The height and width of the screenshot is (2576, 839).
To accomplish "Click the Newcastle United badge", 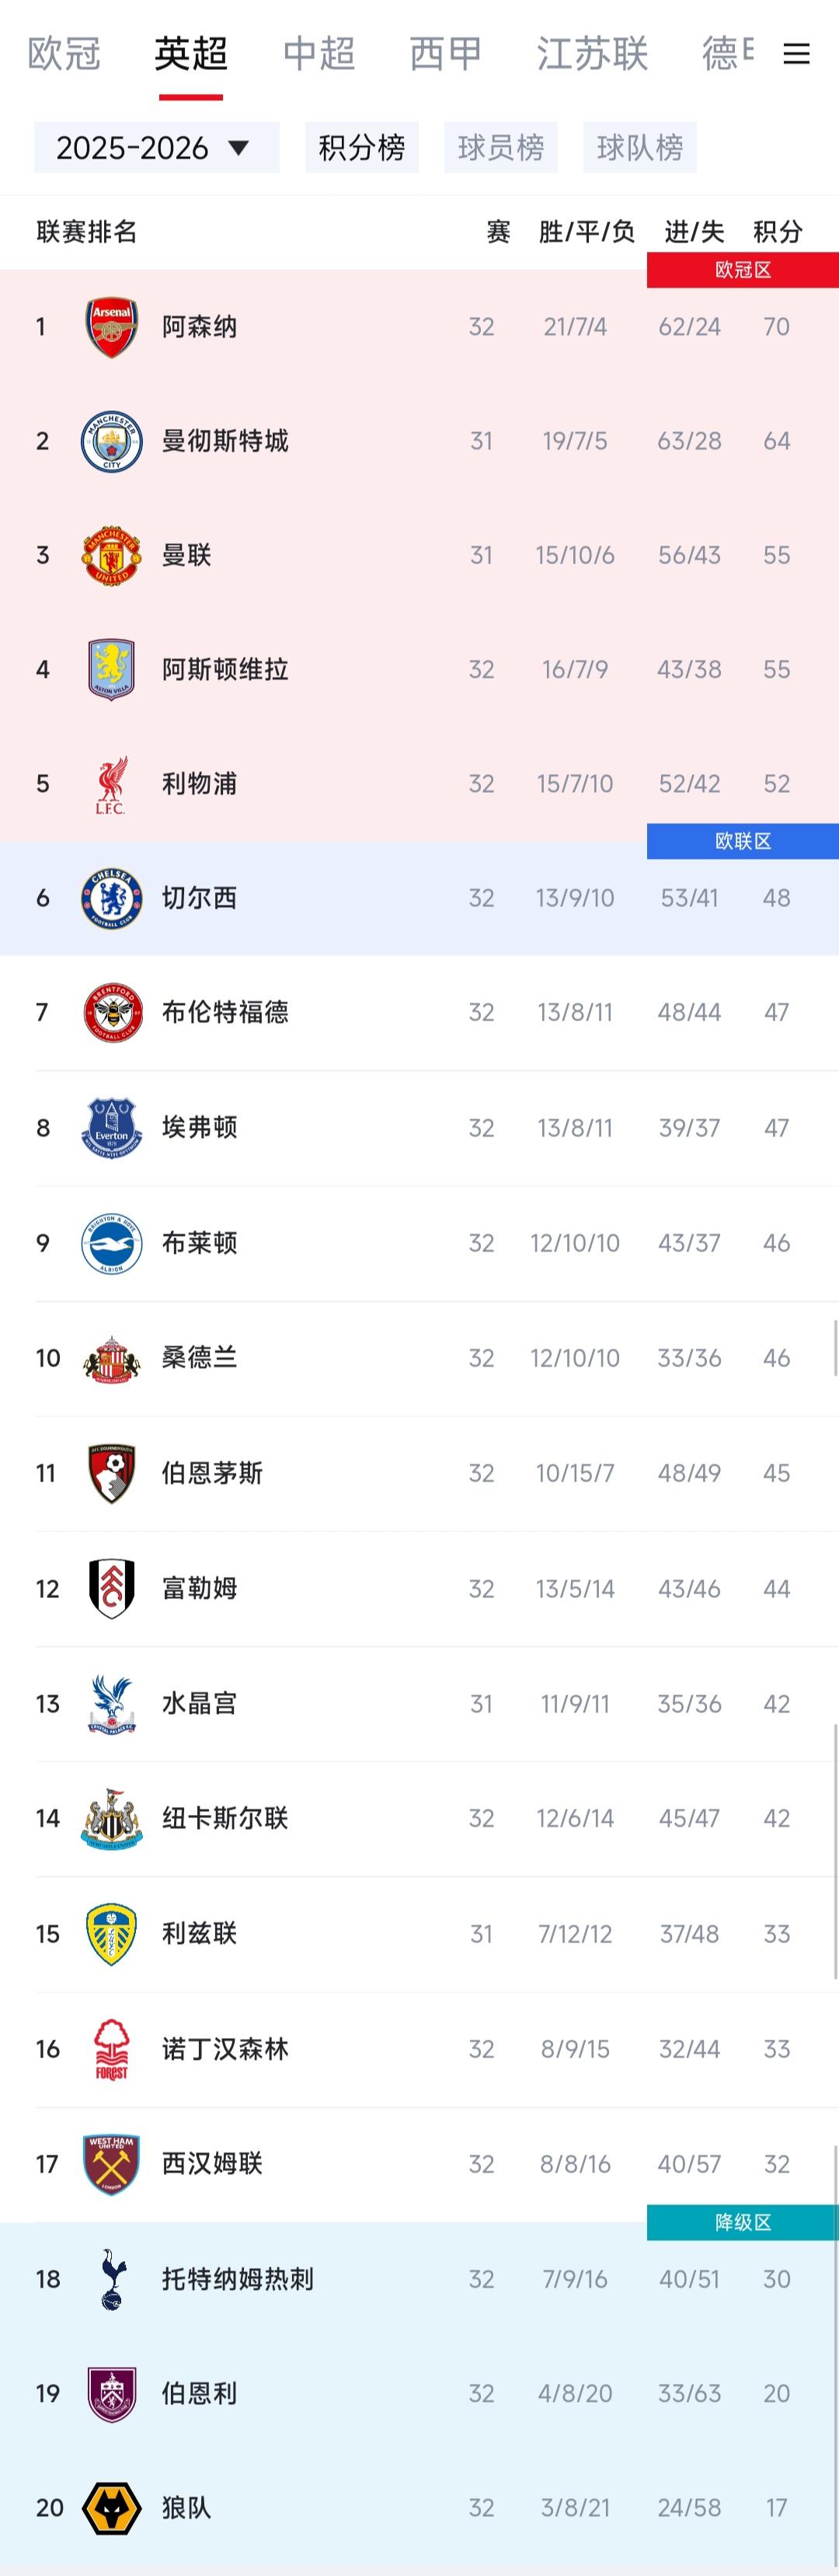I will [x=113, y=1818].
